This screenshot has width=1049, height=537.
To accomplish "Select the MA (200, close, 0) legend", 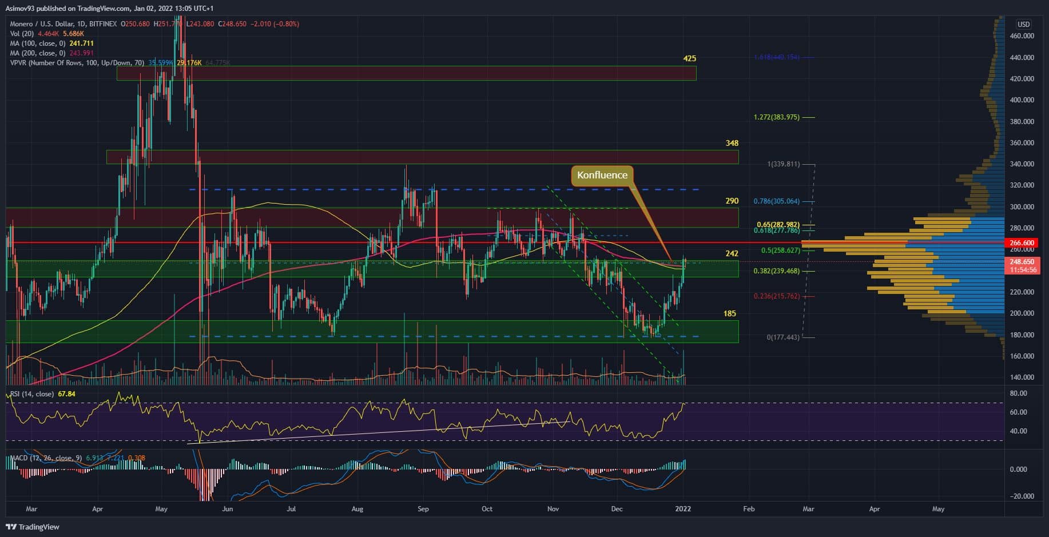I will [38, 53].
